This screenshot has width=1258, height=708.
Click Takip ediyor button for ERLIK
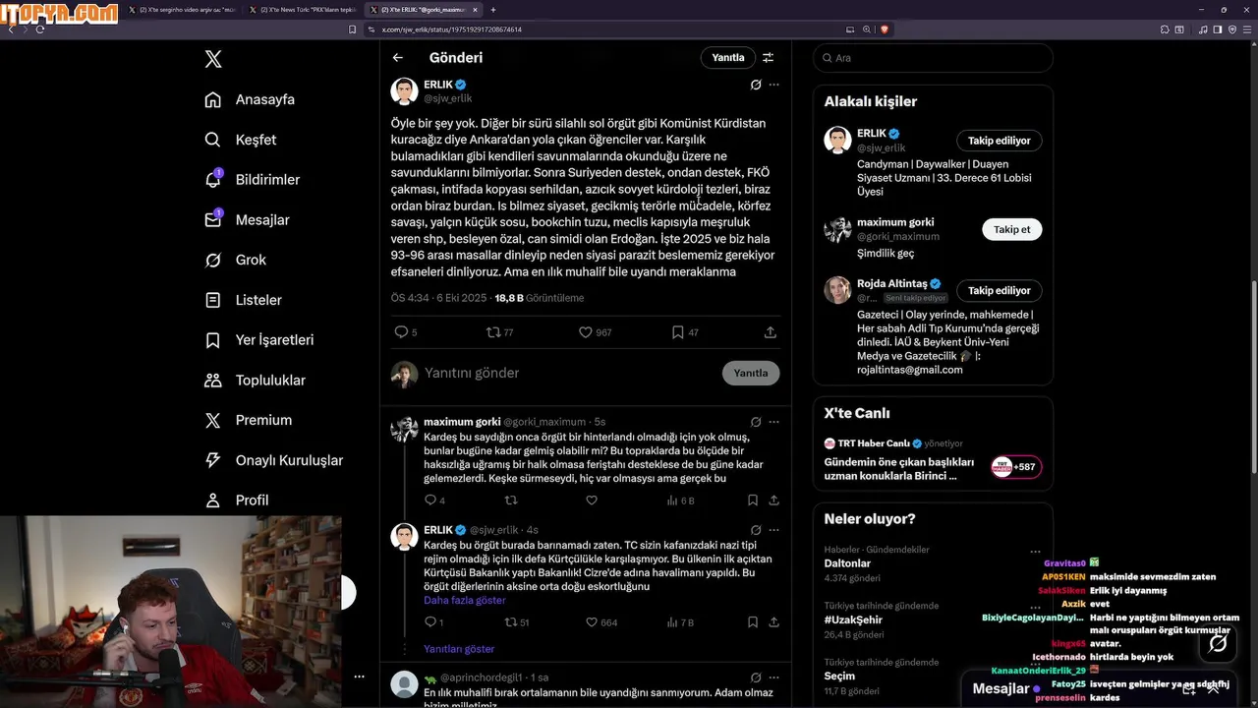1000,141
